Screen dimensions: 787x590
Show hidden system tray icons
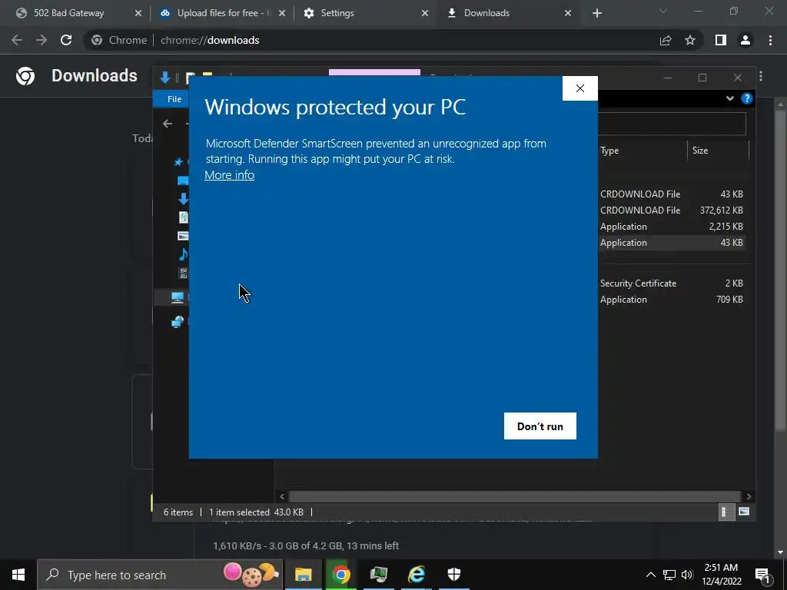tap(650, 575)
